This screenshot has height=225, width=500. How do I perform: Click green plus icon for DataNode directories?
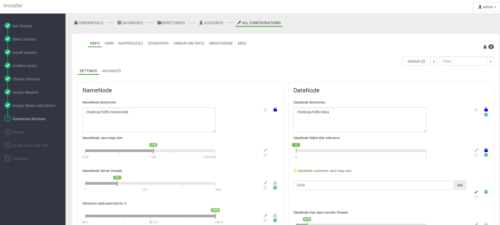[x=486, y=115]
